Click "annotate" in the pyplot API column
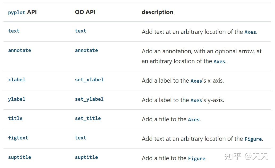 pos(19,50)
